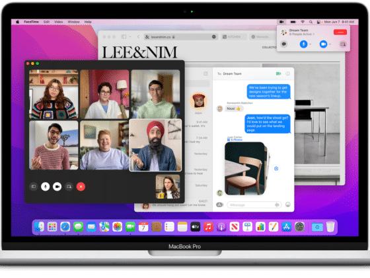370x278 pixels.
Task: Toggle the blue microphone in Dream Team panel
Action: pyautogui.click(x=303, y=44)
